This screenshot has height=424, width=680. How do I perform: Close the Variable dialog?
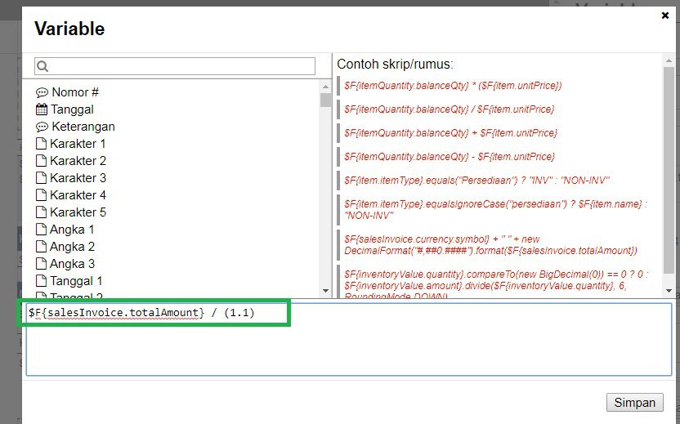click(663, 15)
